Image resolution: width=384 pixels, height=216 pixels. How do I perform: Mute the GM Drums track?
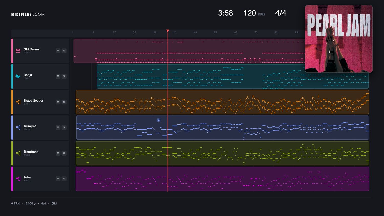coord(58,51)
